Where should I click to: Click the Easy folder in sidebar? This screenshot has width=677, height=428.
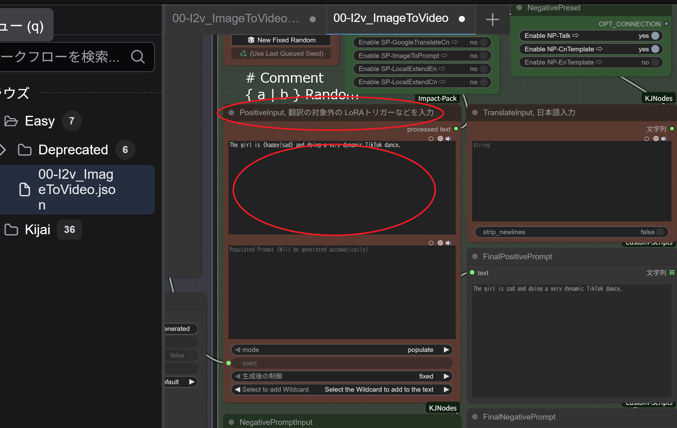[x=39, y=121]
